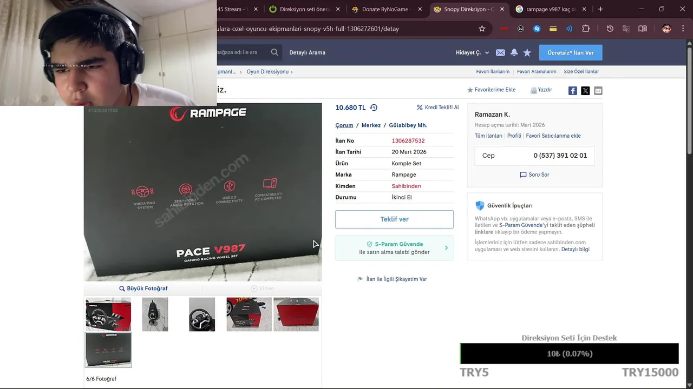Open seller's Tüm ilanları link
Viewport: 693px width, 389px height.
pos(488,136)
